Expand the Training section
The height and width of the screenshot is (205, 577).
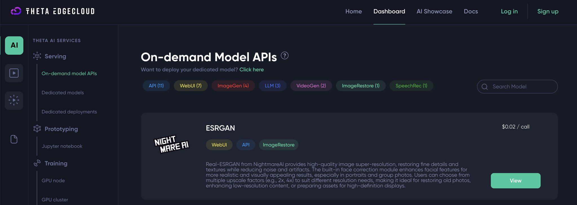pyautogui.click(x=56, y=163)
